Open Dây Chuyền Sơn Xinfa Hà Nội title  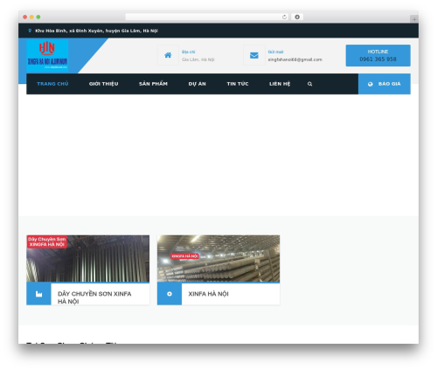pyautogui.click(x=94, y=297)
